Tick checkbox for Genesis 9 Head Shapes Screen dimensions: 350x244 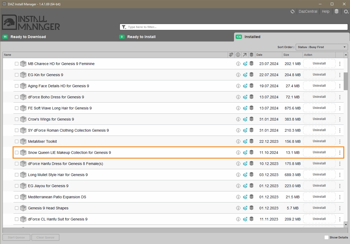tap(17, 208)
